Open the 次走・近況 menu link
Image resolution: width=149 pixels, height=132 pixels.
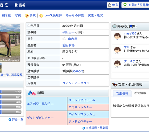point(95,15)
